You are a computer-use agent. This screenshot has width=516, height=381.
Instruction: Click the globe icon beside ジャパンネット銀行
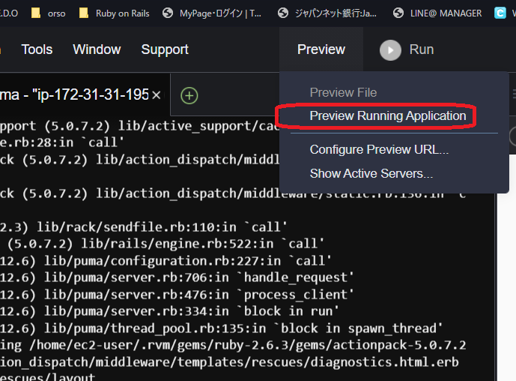[x=282, y=13]
